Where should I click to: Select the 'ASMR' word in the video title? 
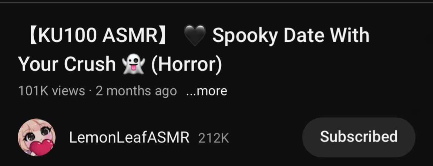coord(130,35)
